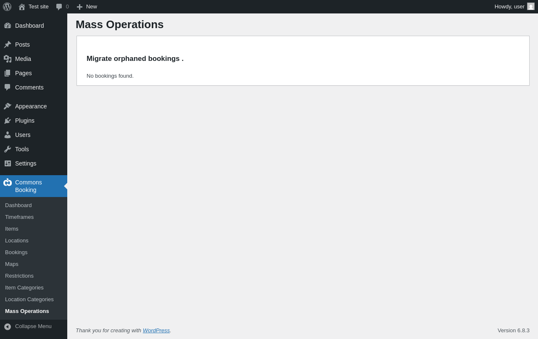Click the Posts pushpin icon
The image size is (538, 339).
(x=8, y=45)
